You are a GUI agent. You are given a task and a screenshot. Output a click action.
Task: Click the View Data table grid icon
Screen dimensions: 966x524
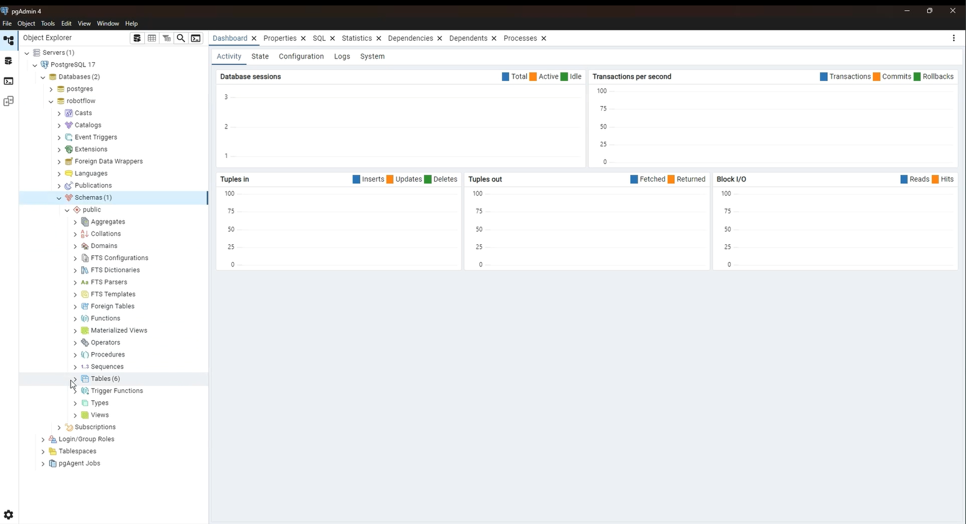pyautogui.click(x=152, y=38)
